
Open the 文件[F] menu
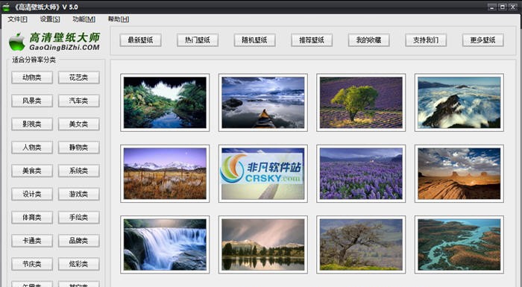pyautogui.click(x=17, y=19)
